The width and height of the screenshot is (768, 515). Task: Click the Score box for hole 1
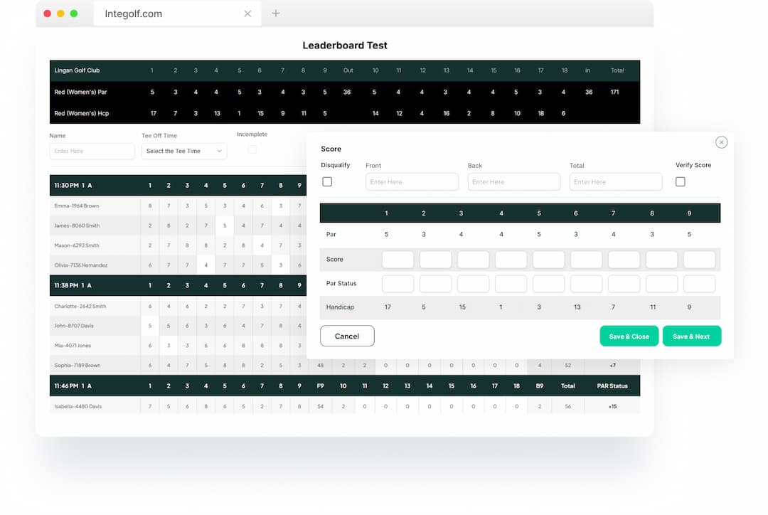(398, 259)
